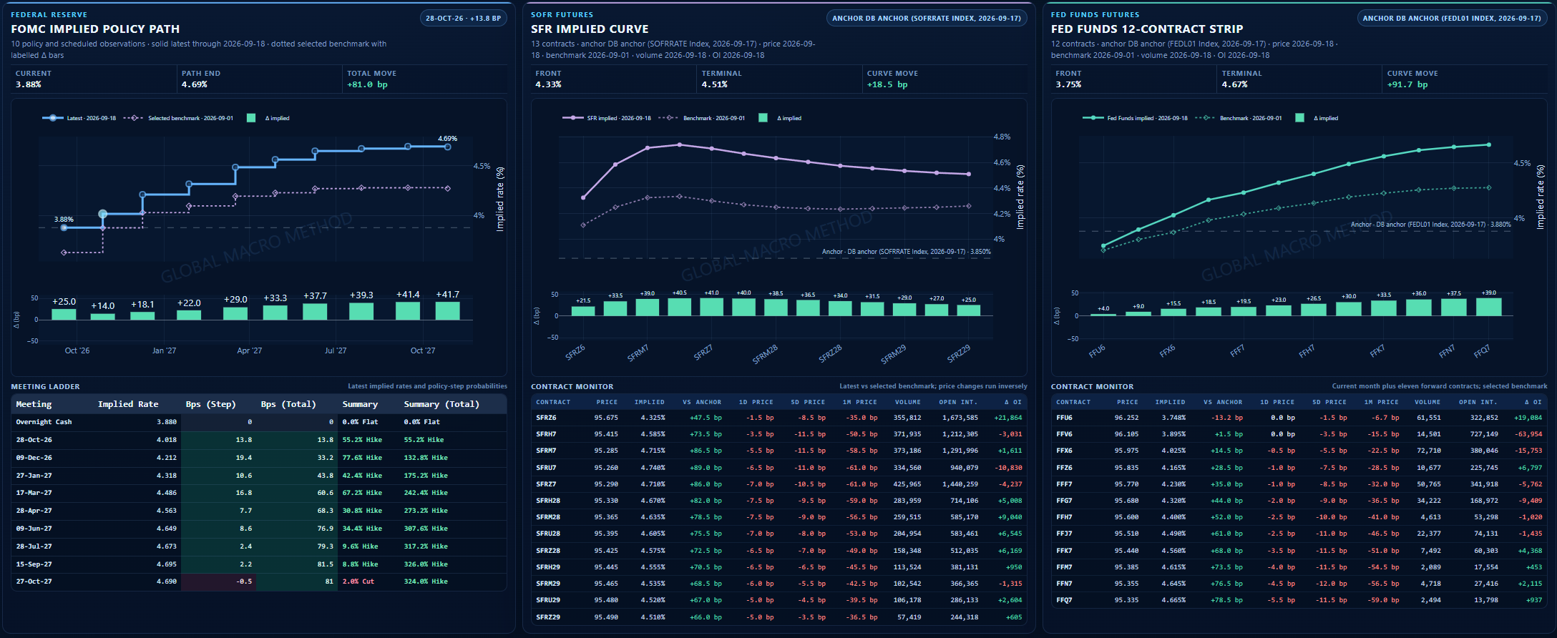Select the SFRZ6 contract row
Image resolution: width=1557 pixels, height=638 pixels.
coord(779,418)
